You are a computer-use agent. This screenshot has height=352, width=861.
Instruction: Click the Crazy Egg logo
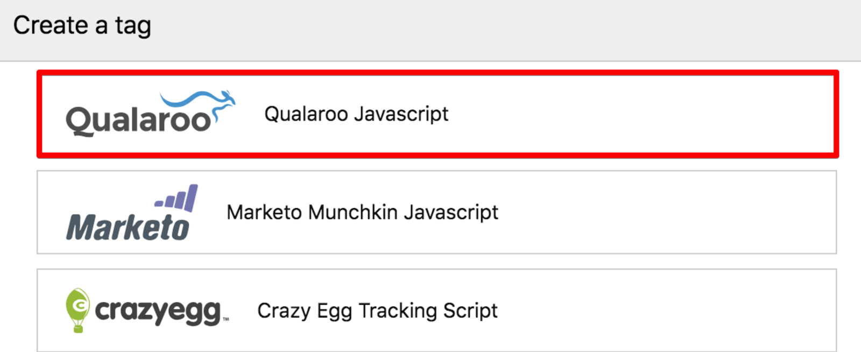coord(146,311)
